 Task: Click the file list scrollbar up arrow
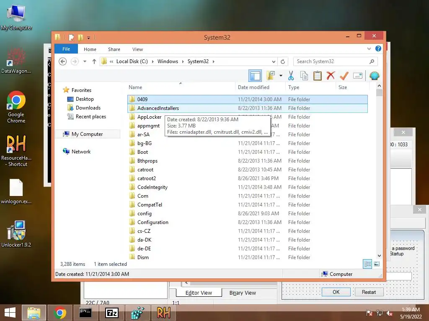379,86
